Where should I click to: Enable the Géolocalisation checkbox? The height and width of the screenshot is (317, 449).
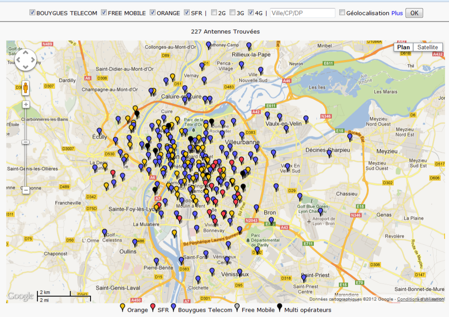pos(342,12)
